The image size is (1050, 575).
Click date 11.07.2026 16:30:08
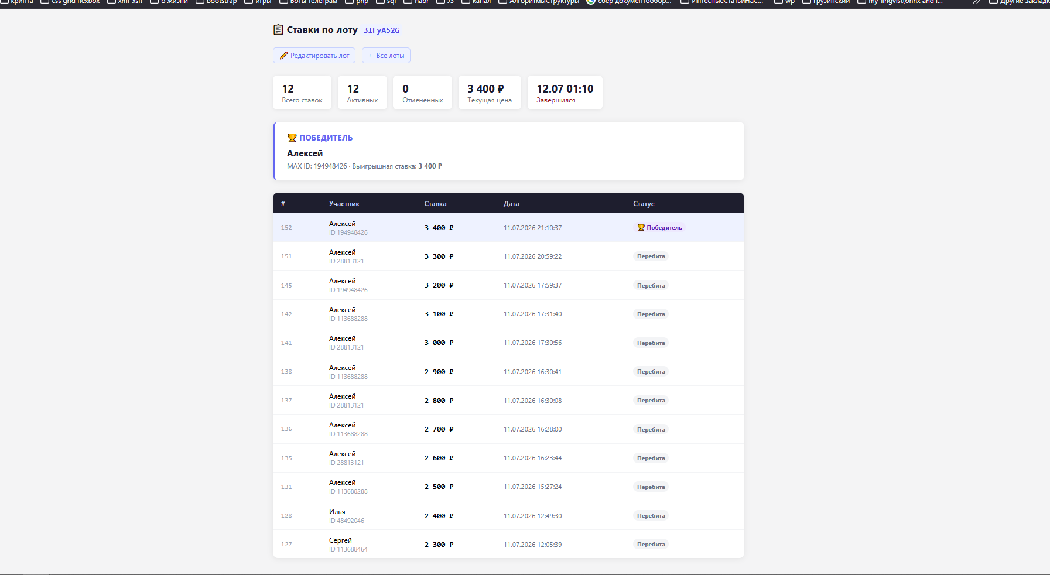coord(532,401)
